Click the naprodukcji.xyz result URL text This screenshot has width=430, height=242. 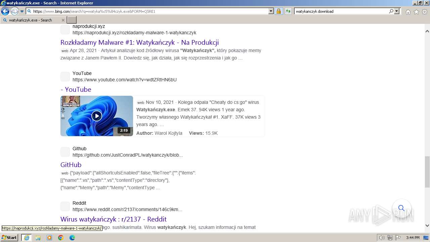click(x=134, y=33)
